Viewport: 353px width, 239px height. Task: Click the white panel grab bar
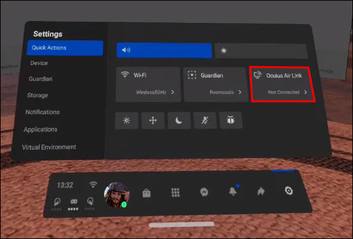tap(181, 224)
